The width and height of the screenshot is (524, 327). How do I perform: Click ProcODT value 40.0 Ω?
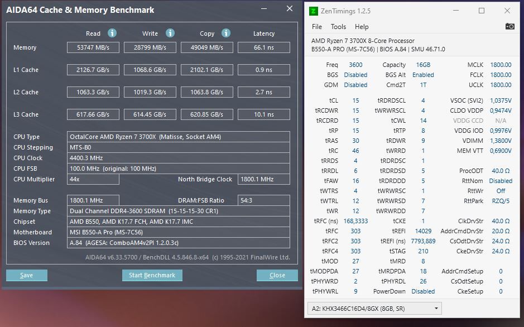501,171
